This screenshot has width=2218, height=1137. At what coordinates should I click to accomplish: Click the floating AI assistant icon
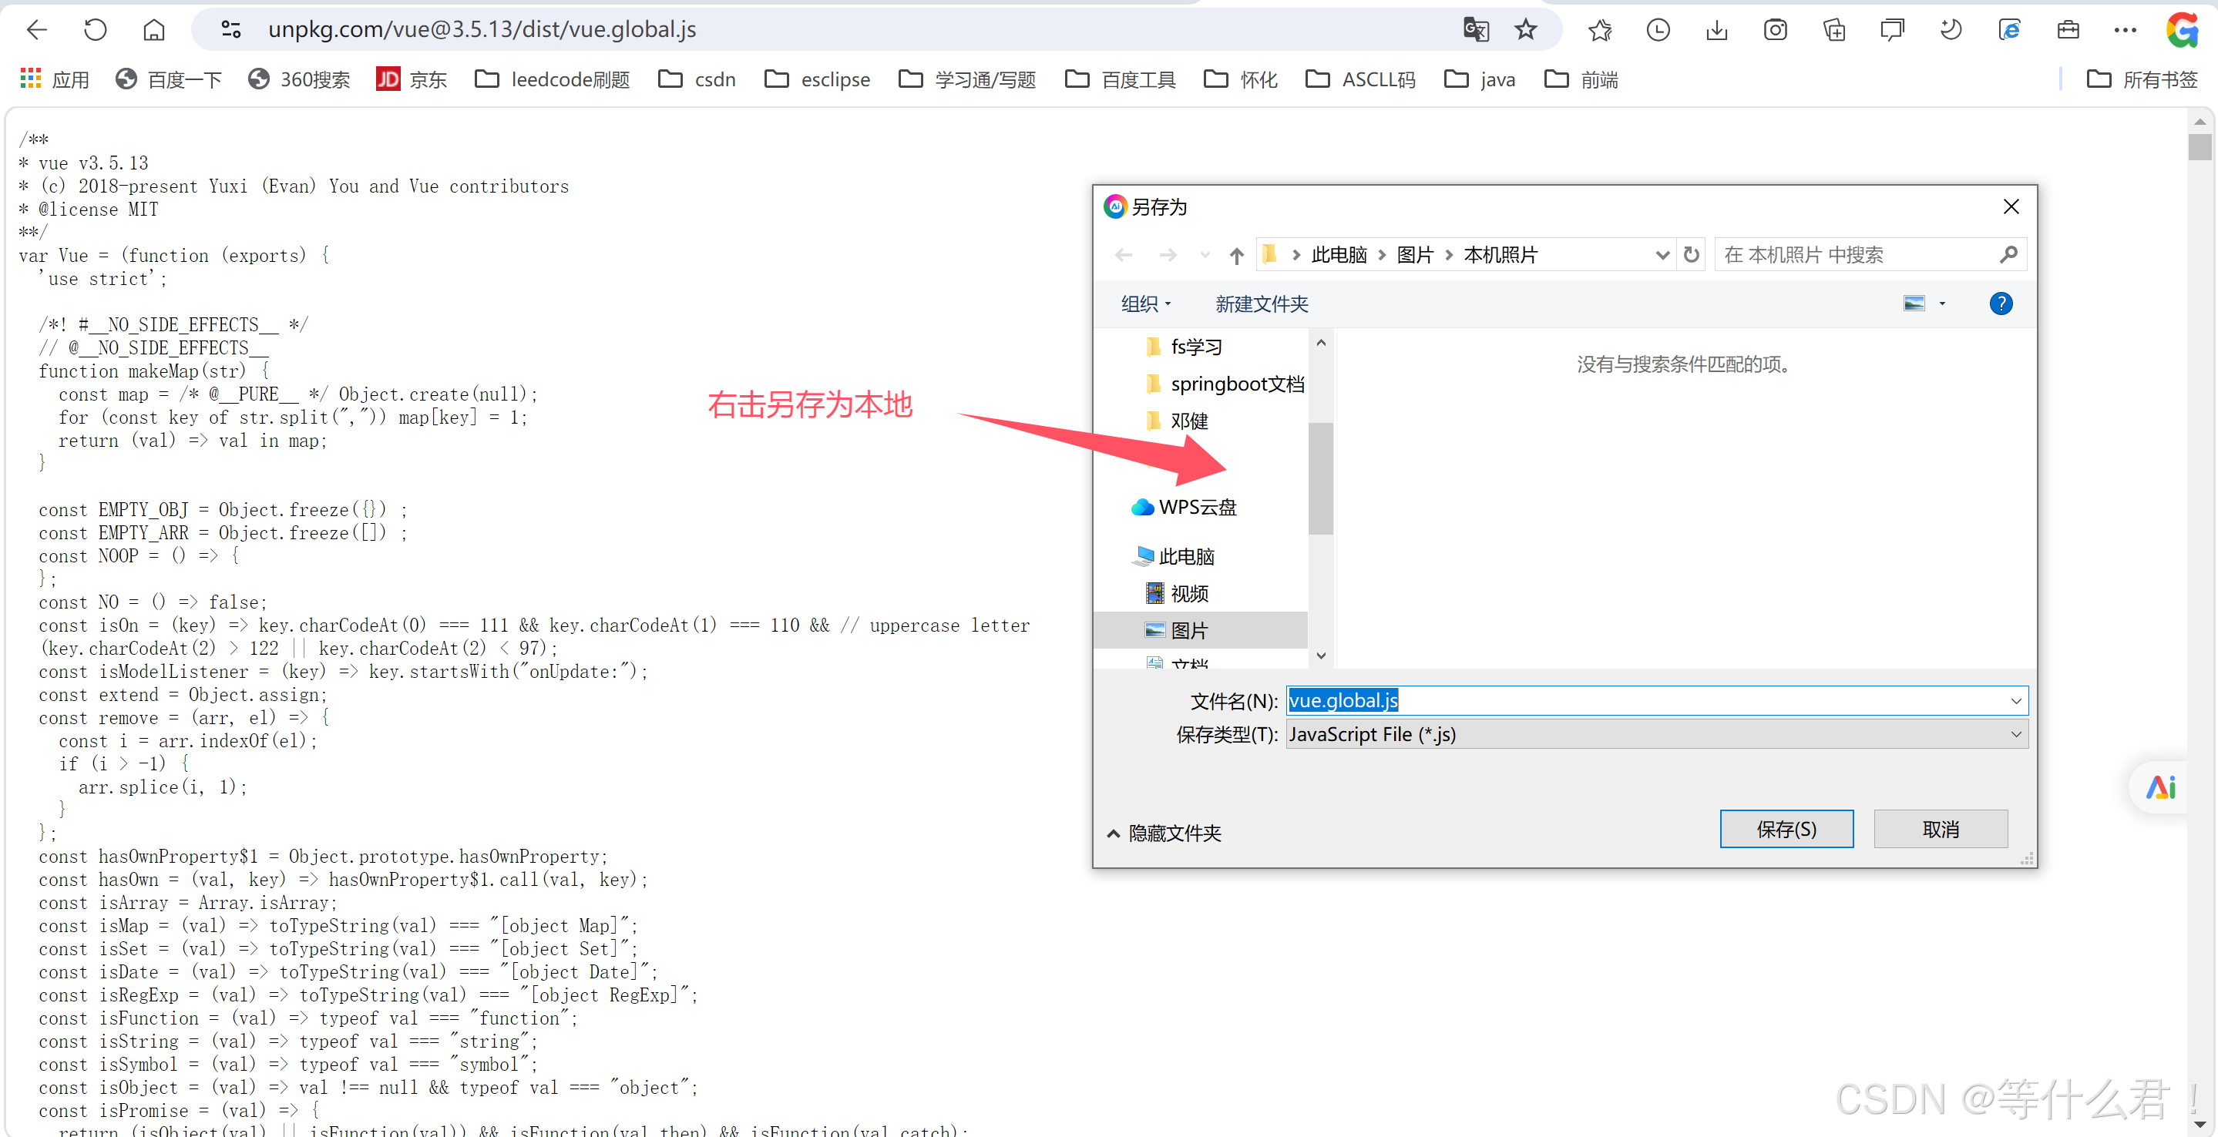pos(2160,787)
